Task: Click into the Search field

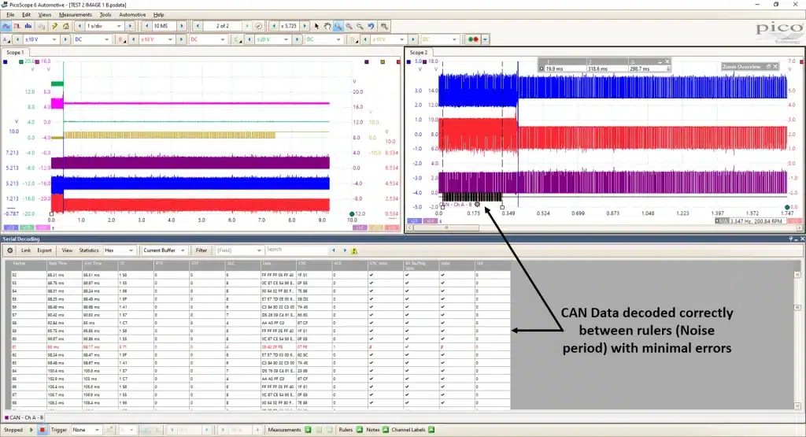Action: tap(297, 250)
